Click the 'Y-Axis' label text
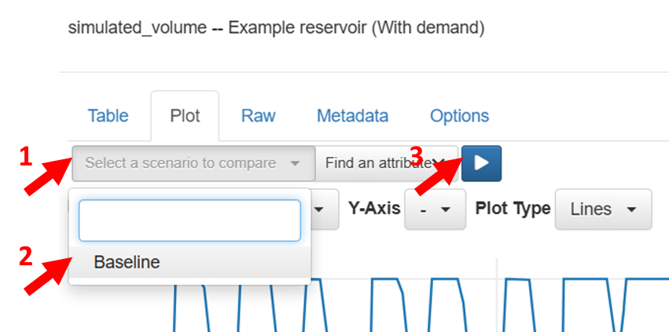Viewport: 669px width, 332px height. click(374, 209)
